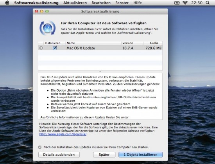Open the Apple menu
Viewport: 215px width, 164px height.
pos(7,3)
